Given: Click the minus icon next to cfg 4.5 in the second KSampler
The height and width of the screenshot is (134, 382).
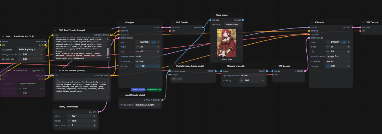Looking at the screenshot, I should click(x=328, y=51).
